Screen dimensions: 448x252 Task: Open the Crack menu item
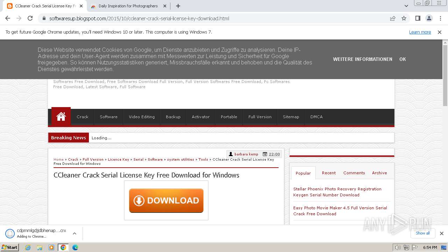click(x=83, y=117)
